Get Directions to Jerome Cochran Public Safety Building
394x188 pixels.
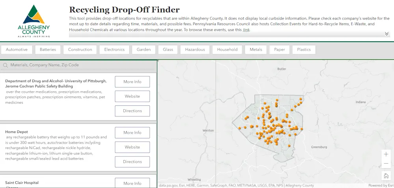coord(132,111)
